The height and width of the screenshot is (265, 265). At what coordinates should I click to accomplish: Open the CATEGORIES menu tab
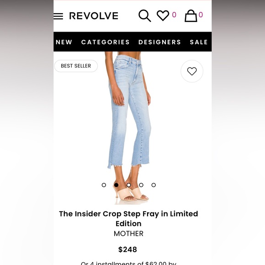point(105,42)
